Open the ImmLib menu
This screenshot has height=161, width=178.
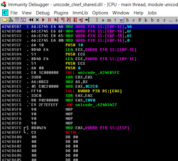pyautogui.click(x=80, y=13)
